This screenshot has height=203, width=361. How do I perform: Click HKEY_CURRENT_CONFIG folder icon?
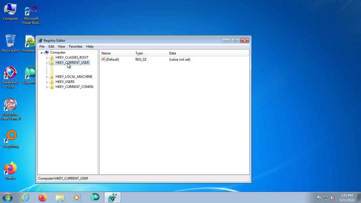click(x=52, y=87)
